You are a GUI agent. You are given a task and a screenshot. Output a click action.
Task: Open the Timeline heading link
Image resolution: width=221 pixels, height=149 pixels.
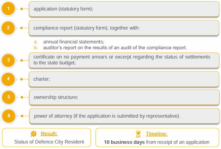click(x=157, y=134)
